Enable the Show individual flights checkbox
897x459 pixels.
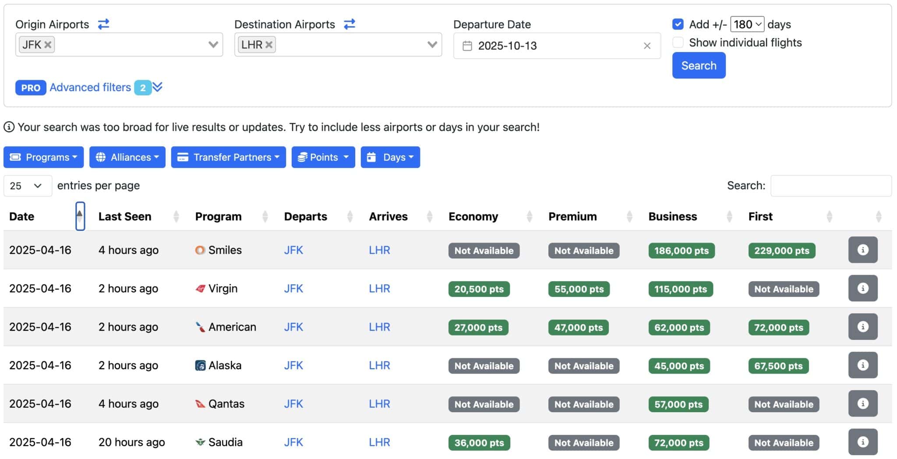click(678, 42)
